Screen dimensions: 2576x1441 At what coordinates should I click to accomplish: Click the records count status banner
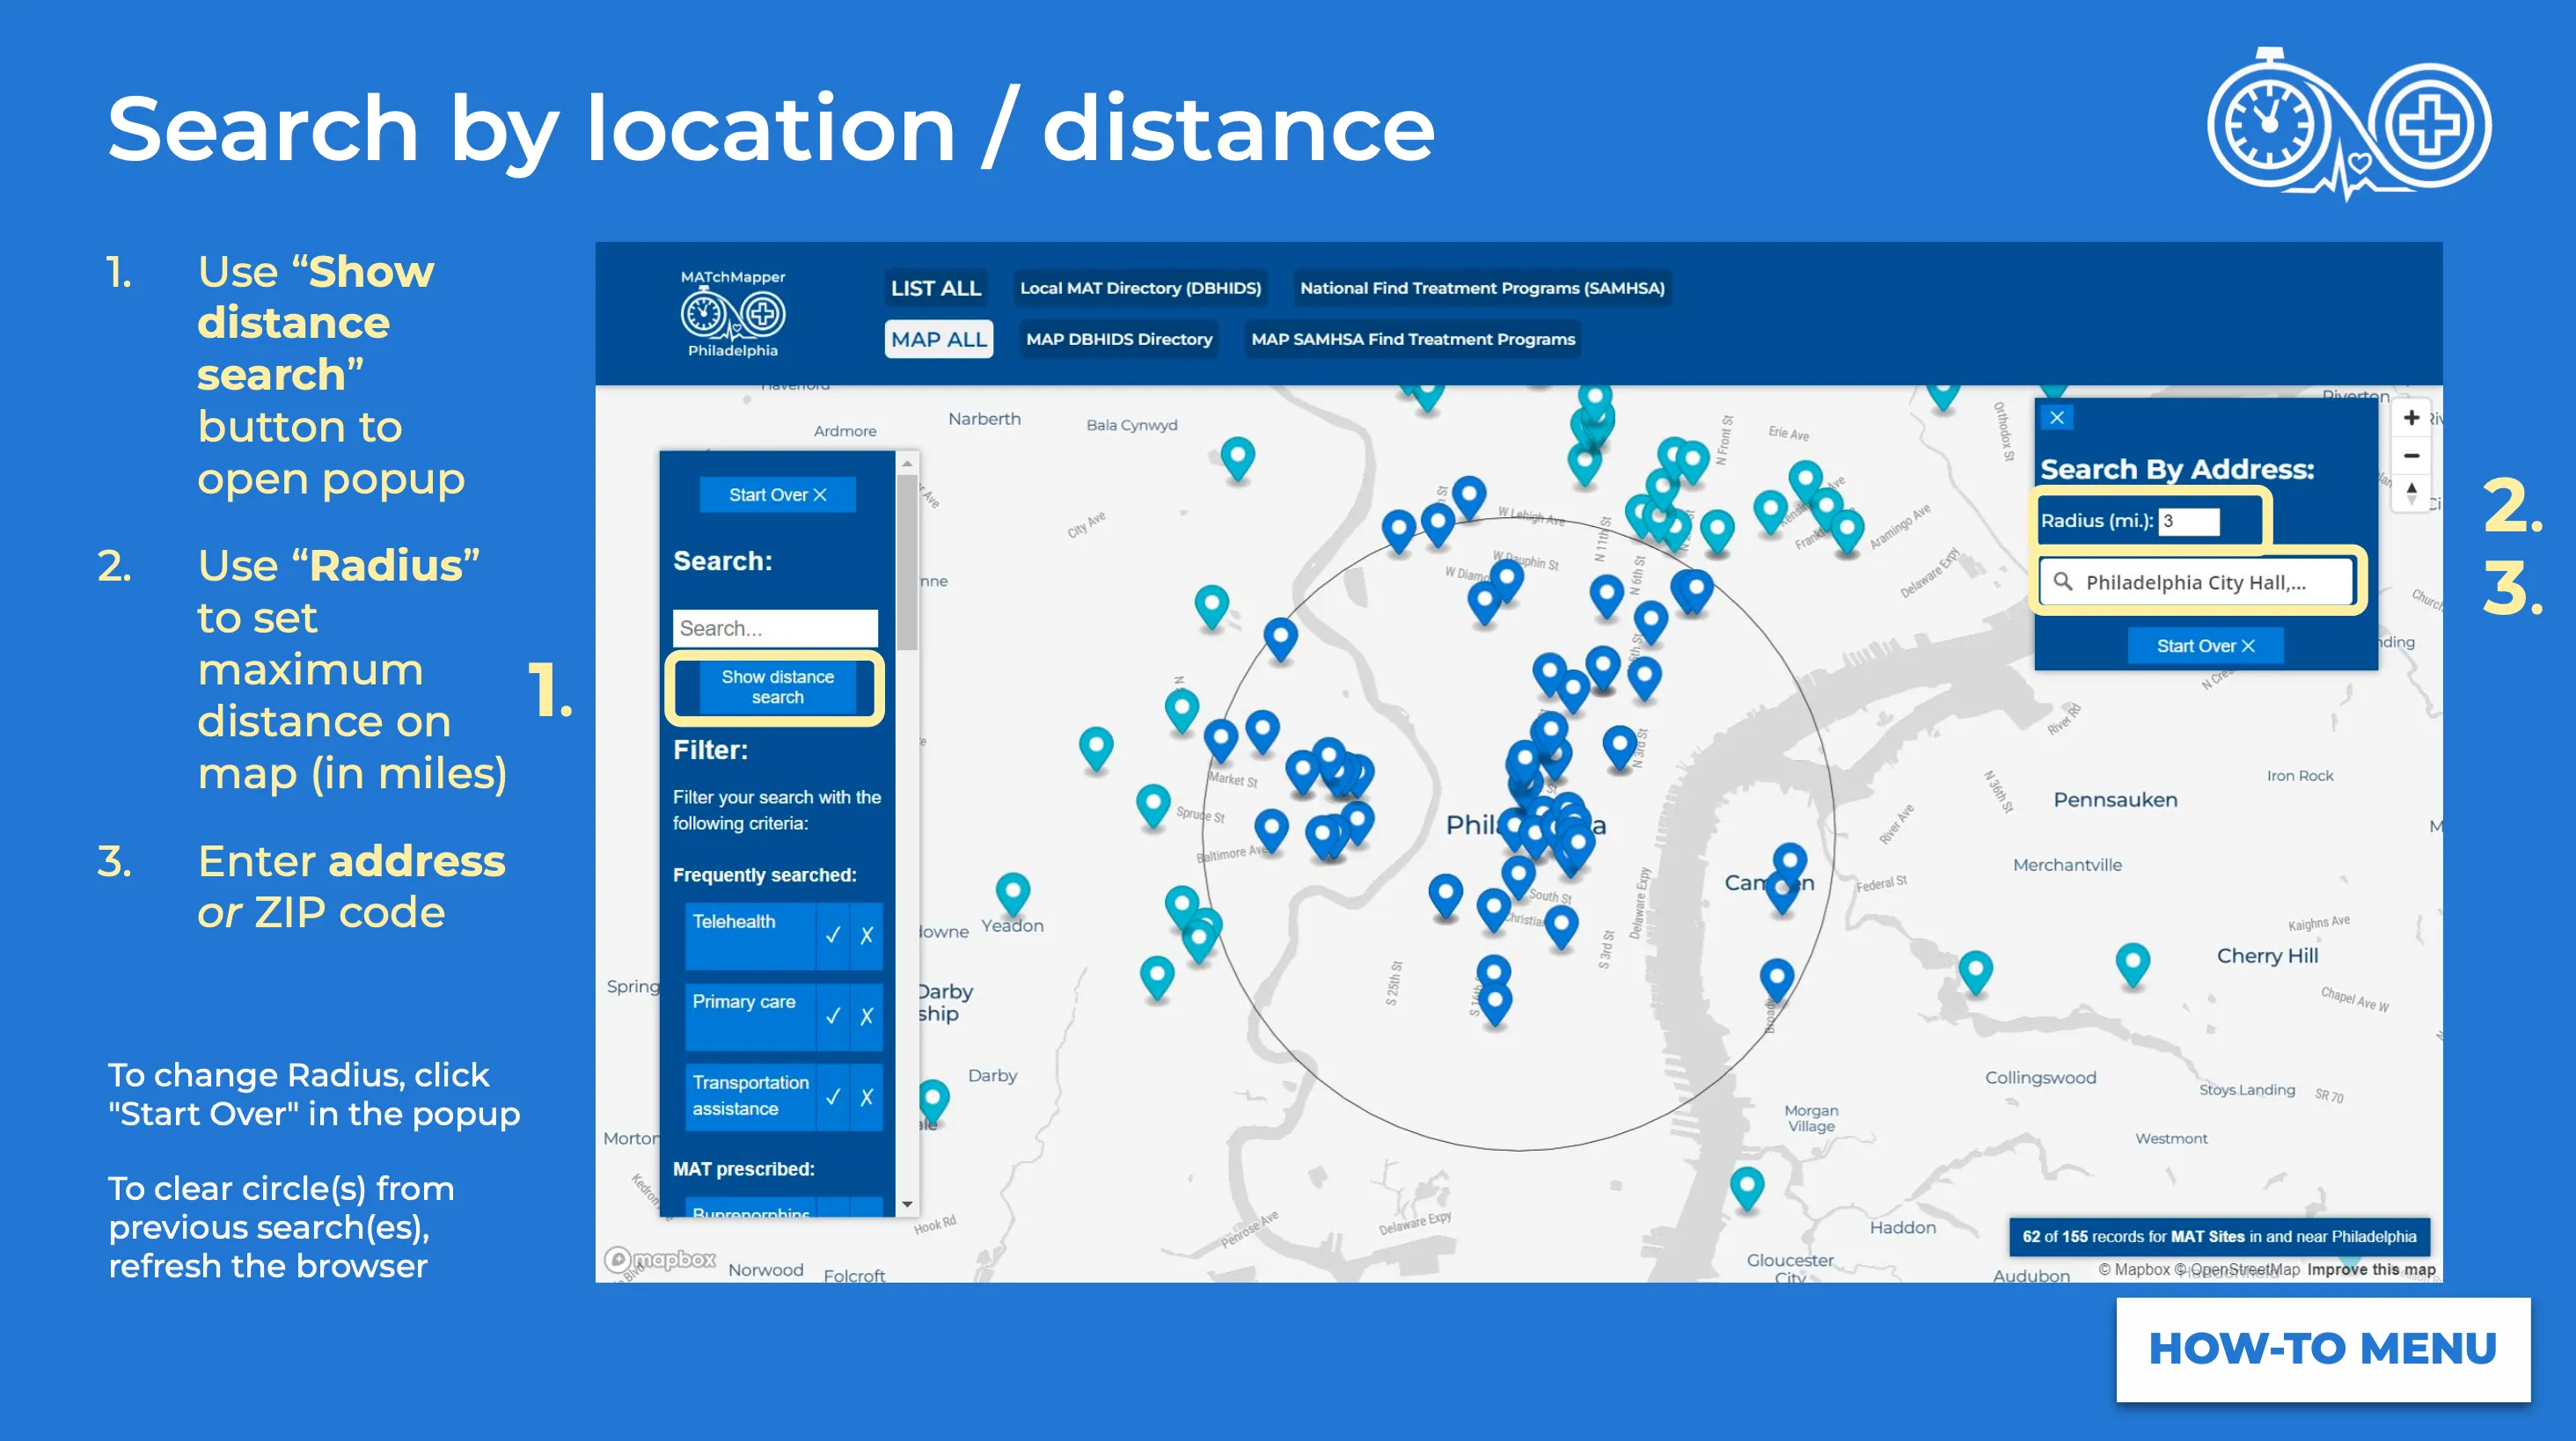pyautogui.click(x=2218, y=1236)
